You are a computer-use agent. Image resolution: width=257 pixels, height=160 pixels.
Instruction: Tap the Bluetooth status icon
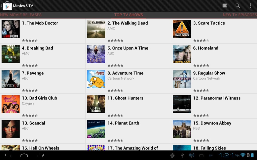(248, 155)
